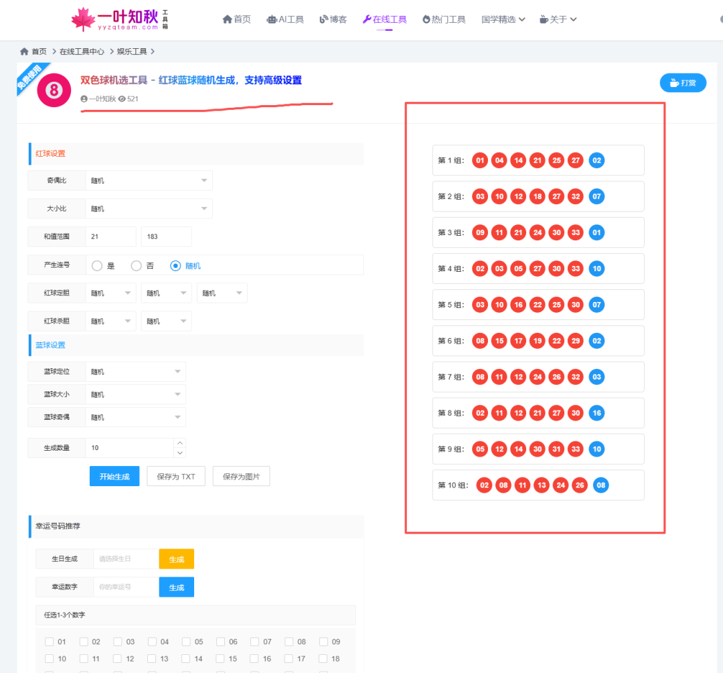723x673 pixels.
Task: Click the maple leaf site logo
Action: tap(83, 19)
